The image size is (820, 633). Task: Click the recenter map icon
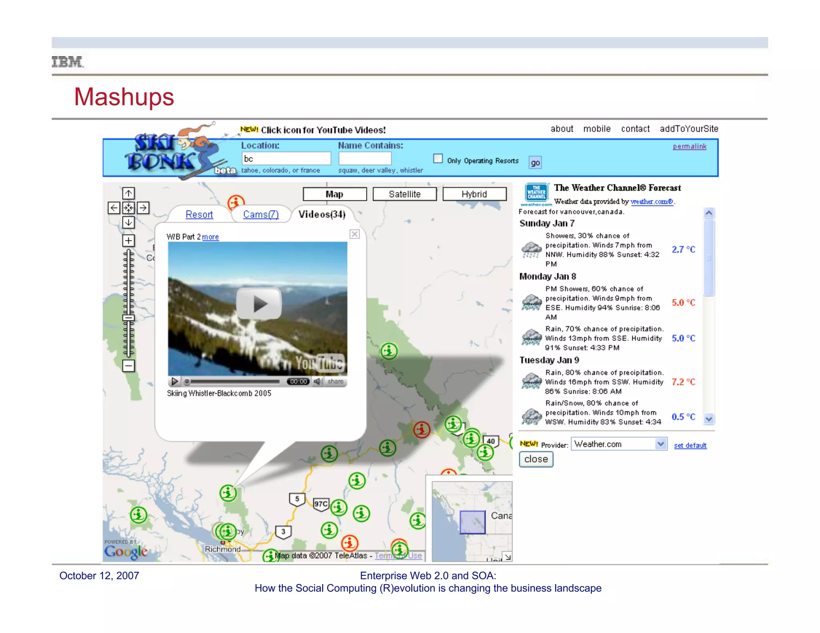point(129,208)
